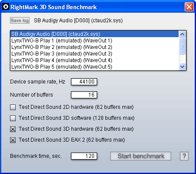The image size is (196, 174).
Task: Click the Number of buffers field showing 16
Action: (x=84, y=95)
